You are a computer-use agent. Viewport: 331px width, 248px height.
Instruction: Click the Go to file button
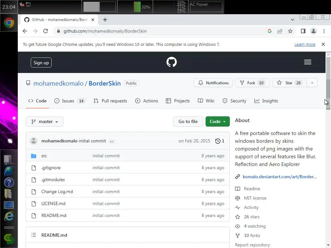tap(188, 121)
